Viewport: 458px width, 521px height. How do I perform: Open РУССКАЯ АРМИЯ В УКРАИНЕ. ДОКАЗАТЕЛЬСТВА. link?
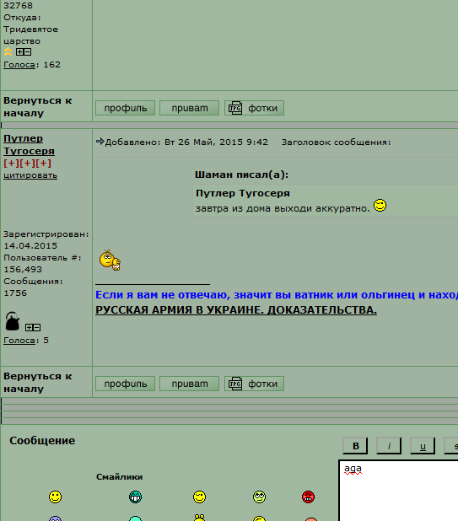[236, 310]
